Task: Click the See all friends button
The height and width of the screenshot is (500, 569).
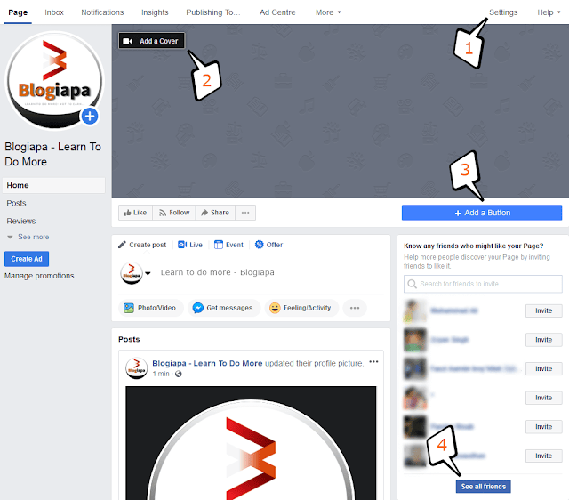Action: [484, 487]
